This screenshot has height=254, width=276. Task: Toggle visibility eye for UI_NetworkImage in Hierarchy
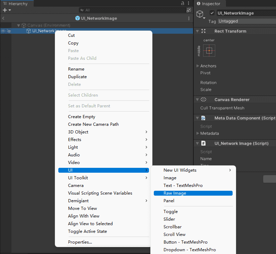[3, 31]
